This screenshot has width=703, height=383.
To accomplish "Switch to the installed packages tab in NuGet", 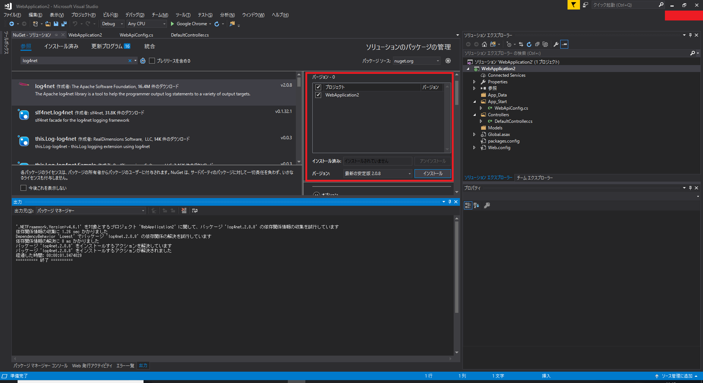I will 61,46.
